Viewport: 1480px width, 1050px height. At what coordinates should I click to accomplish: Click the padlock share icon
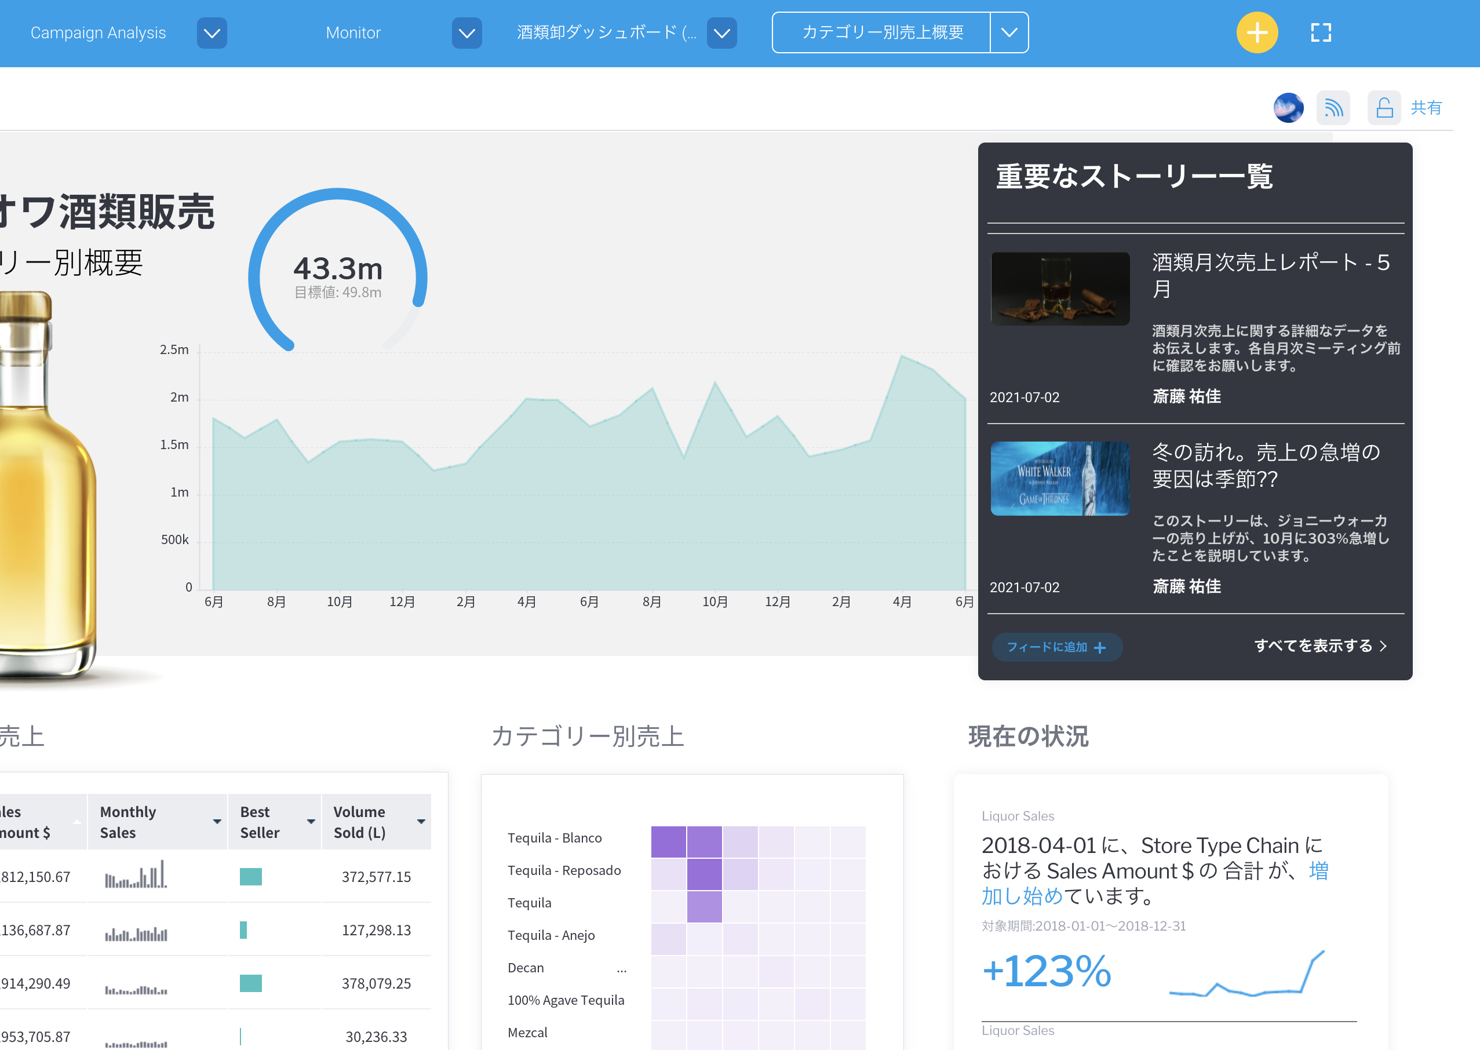click(x=1384, y=107)
